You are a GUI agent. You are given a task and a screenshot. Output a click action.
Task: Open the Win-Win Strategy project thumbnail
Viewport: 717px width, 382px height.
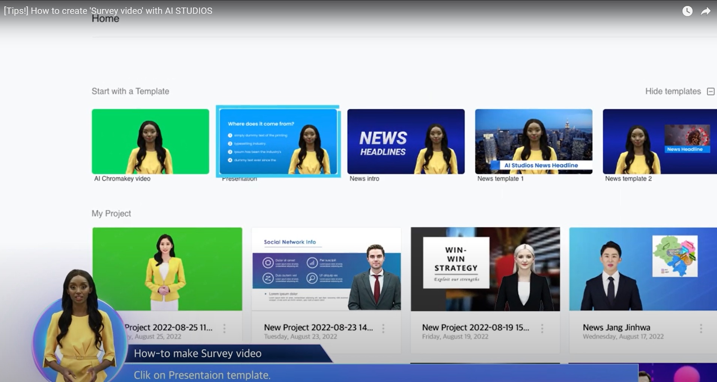tap(485, 269)
